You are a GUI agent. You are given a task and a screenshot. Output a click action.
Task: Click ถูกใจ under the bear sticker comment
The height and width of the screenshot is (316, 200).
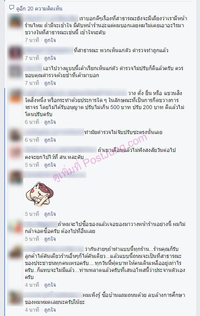point(50,214)
